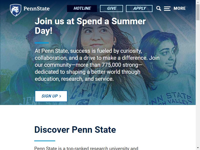The height and width of the screenshot is (150, 200).
Task: Click the scrollbar down arrow
Action: 198,148
